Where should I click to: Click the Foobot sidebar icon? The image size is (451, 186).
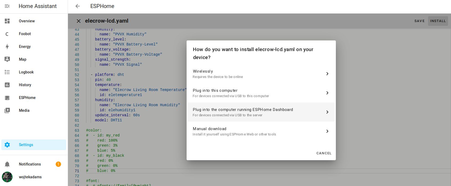[7, 34]
